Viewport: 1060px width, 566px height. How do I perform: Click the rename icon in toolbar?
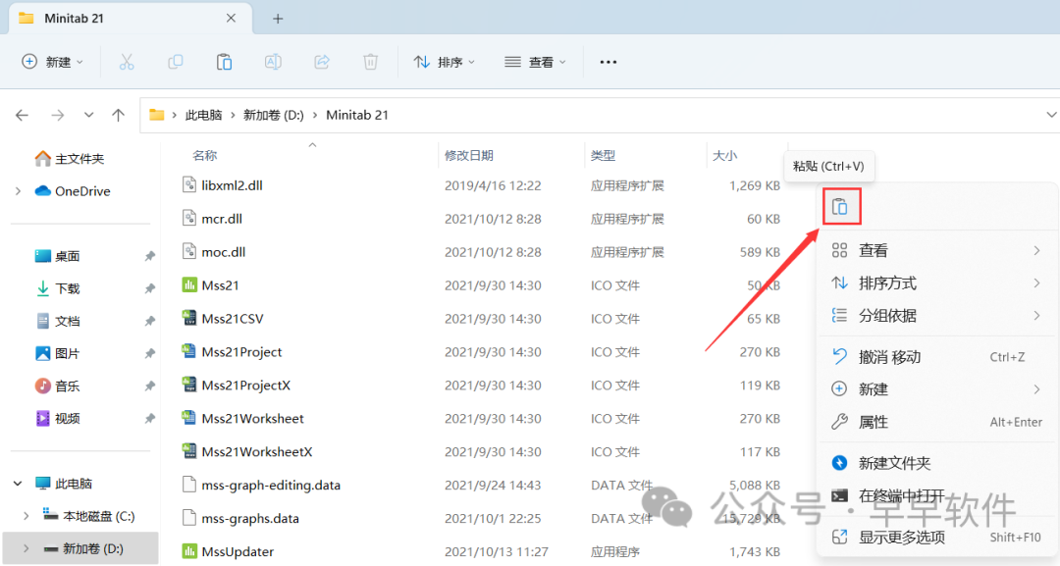pos(273,62)
